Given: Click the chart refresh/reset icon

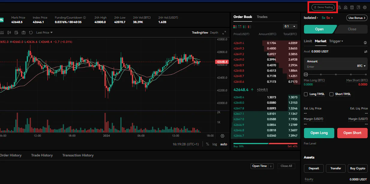Looking at the screenshot, I should point(30,32).
